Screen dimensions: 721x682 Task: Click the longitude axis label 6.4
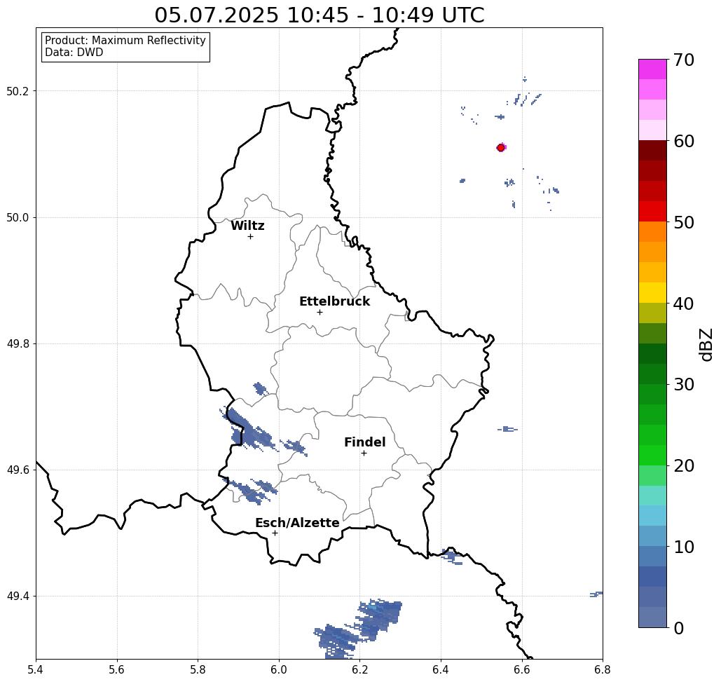pos(441,669)
